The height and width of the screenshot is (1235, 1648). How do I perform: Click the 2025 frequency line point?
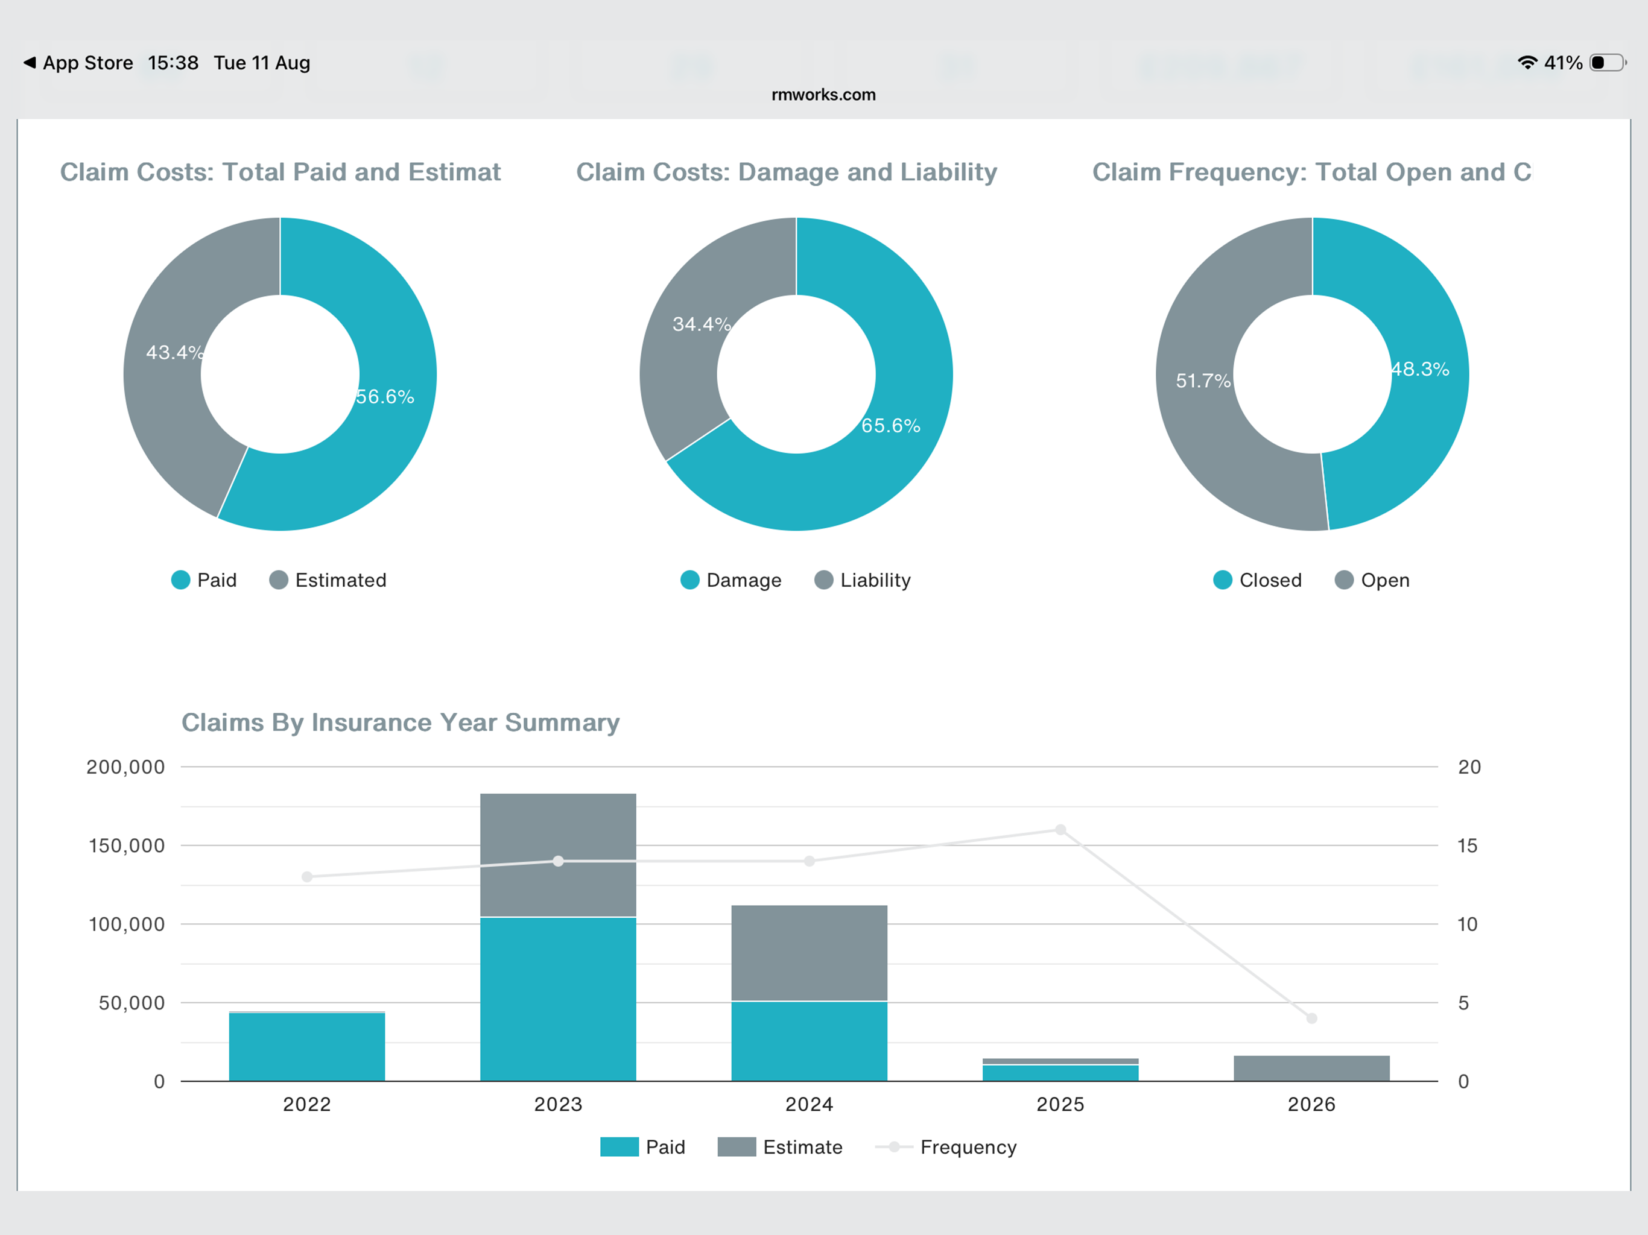click(x=1060, y=830)
